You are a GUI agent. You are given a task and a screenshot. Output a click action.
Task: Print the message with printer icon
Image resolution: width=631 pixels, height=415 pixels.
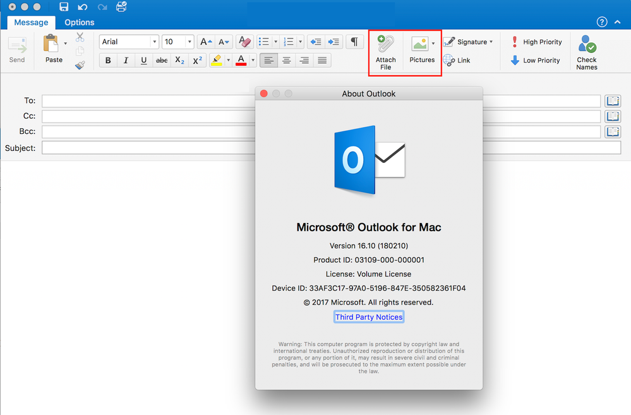tap(121, 6)
